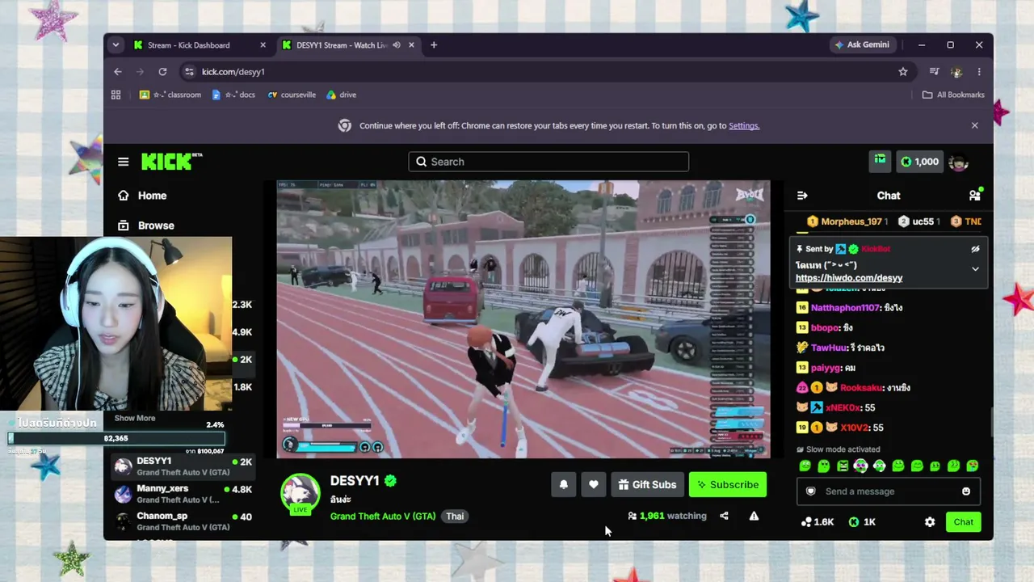1034x582 pixels.
Task: Select the Thai language tag
Action: point(455,517)
